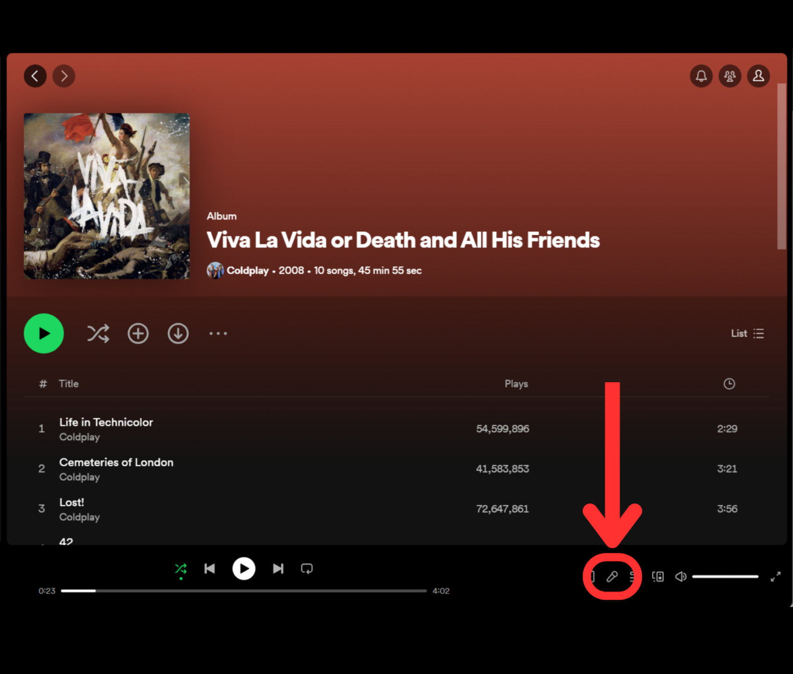Open the List view options
The height and width of the screenshot is (674, 793).
[x=748, y=333]
